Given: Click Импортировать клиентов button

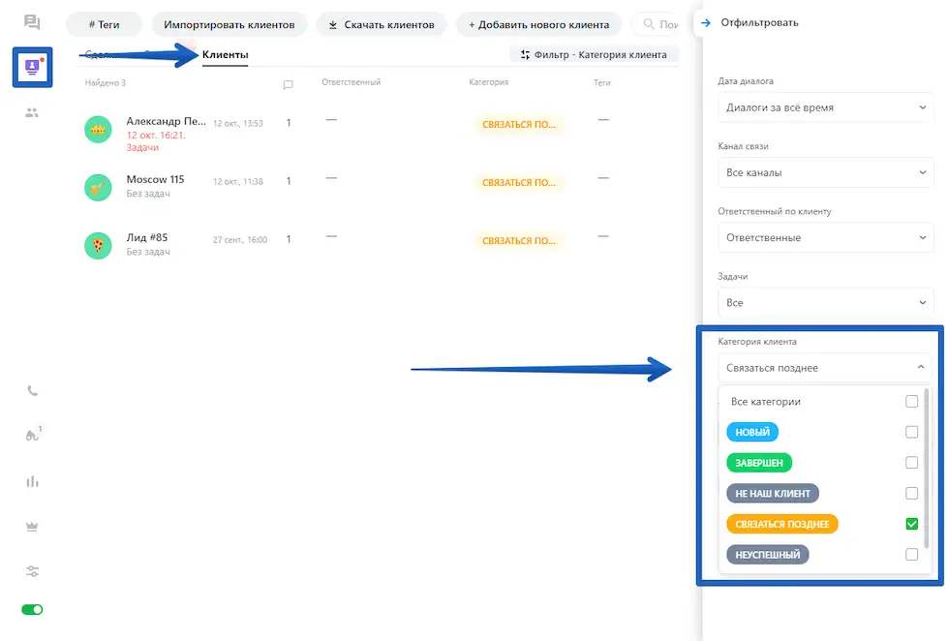Looking at the screenshot, I should pos(229,24).
